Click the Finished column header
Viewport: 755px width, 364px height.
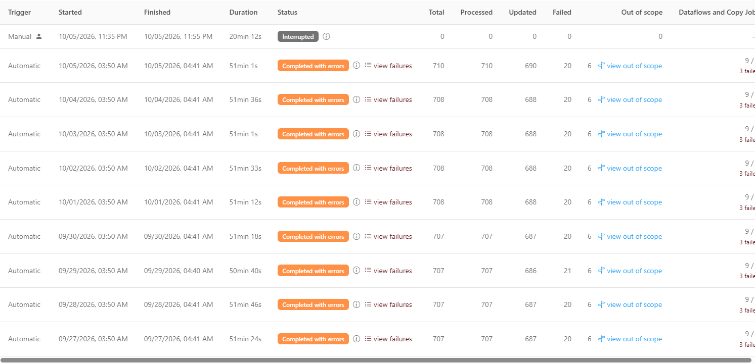click(x=157, y=12)
